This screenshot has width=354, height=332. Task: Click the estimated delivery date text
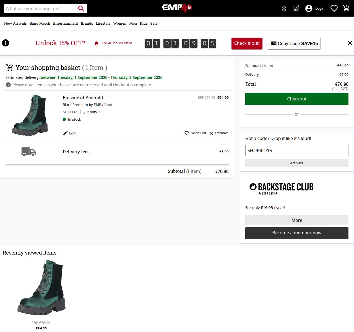pyautogui.click(x=101, y=77)
